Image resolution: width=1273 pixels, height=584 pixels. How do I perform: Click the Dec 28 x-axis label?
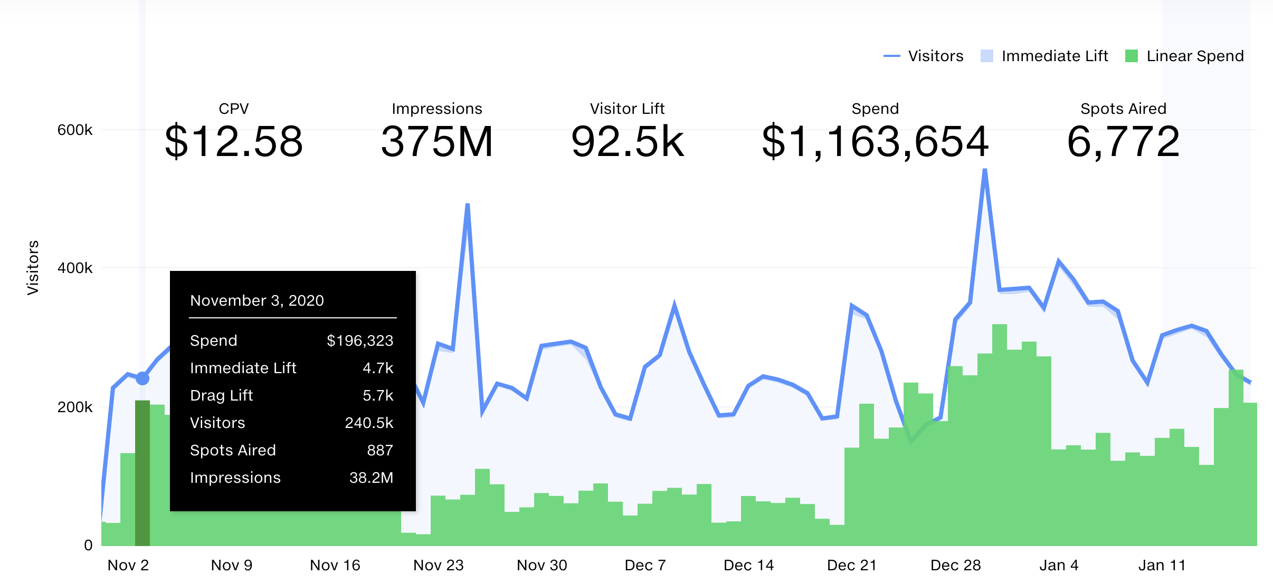pos(956,565)
